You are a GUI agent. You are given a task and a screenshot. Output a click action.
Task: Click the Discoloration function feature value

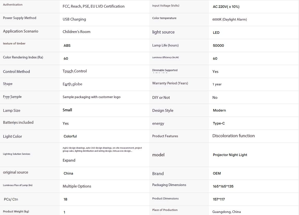click(x=234, y=136)
